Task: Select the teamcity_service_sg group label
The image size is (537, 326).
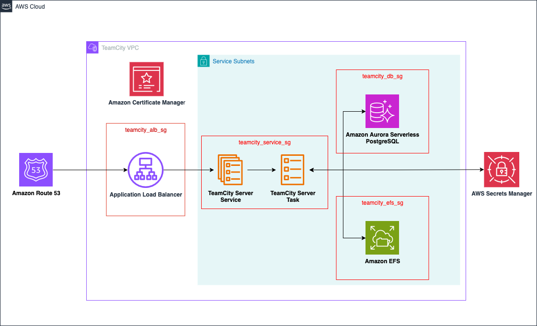Action: [x=264, y=142]
